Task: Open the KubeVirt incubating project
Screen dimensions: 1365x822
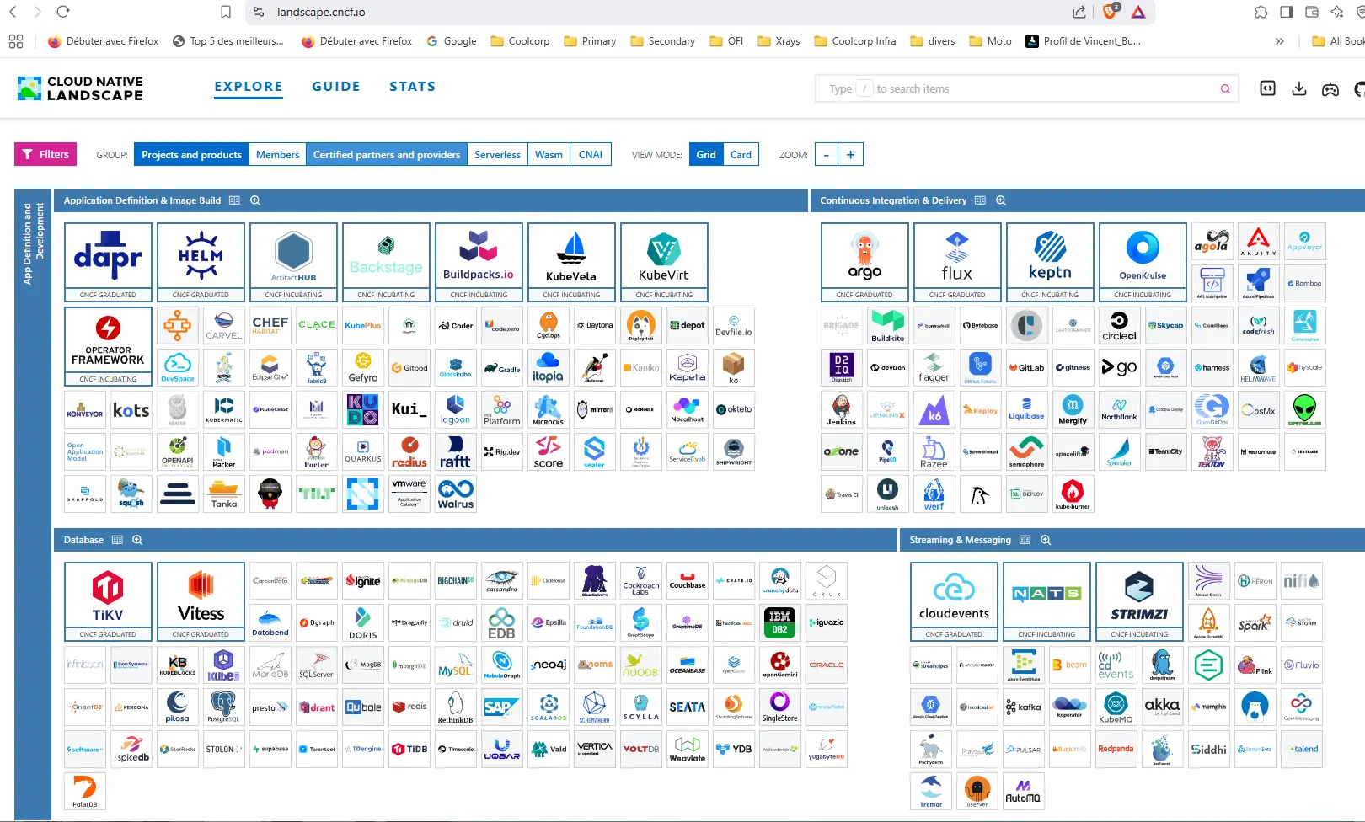Action: point(664,262)
